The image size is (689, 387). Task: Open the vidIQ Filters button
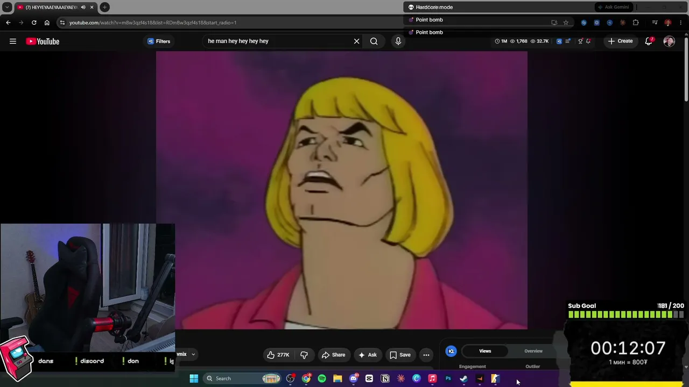click(159, 41)
